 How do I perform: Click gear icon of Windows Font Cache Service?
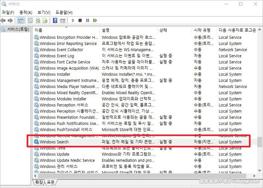click(36, 62)
